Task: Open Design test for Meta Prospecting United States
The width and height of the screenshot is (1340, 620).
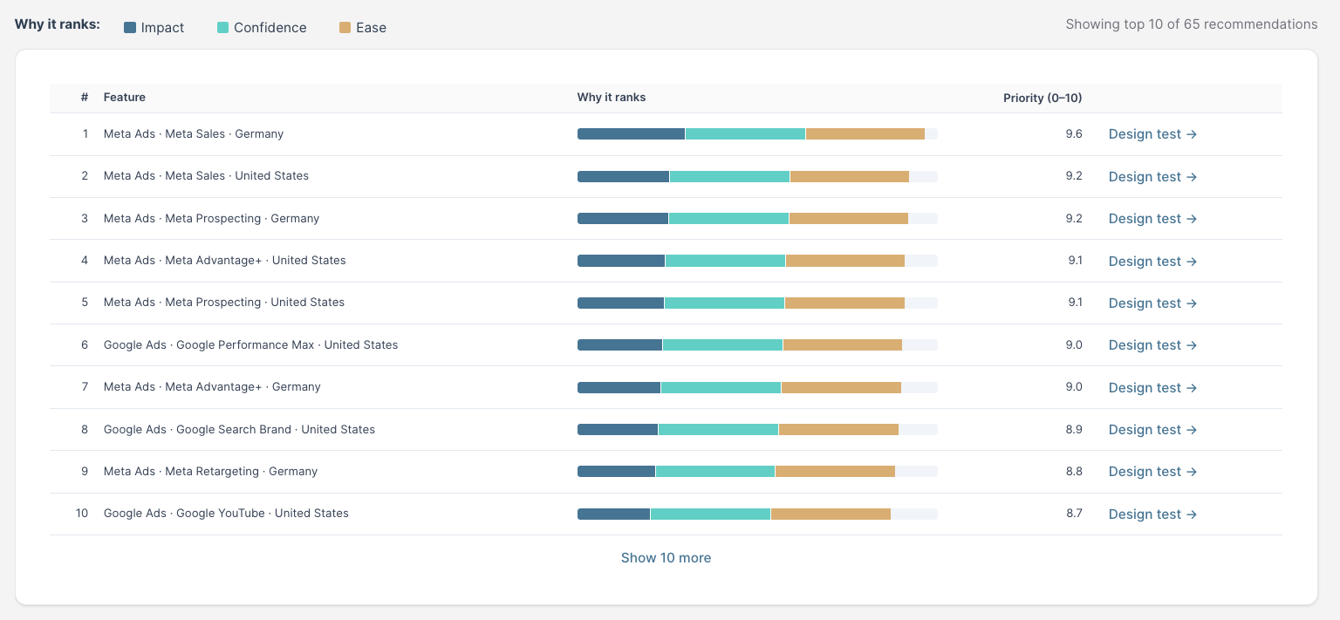Action: [x=1152, y=303]
